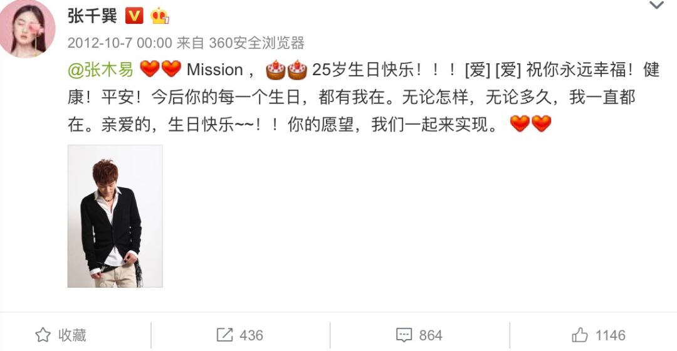The width and height of the screenshot is (677, 351).
Task: Click the post timestamp 2012-10-7 00:00
Action: [x=120, y=43]
